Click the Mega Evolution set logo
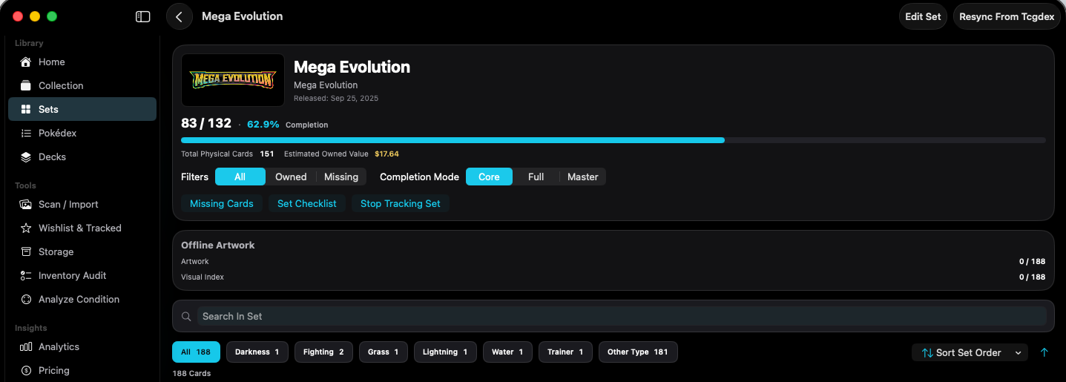 (233, 80)
